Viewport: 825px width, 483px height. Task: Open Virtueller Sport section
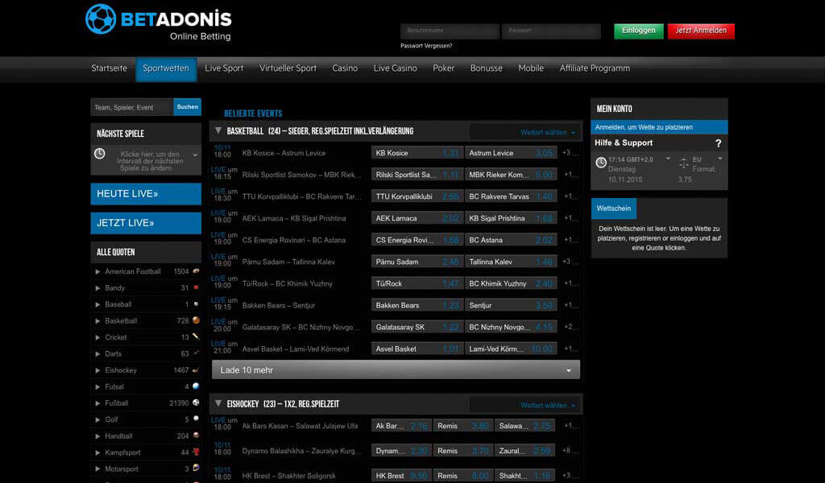click(x=288, y=68)
